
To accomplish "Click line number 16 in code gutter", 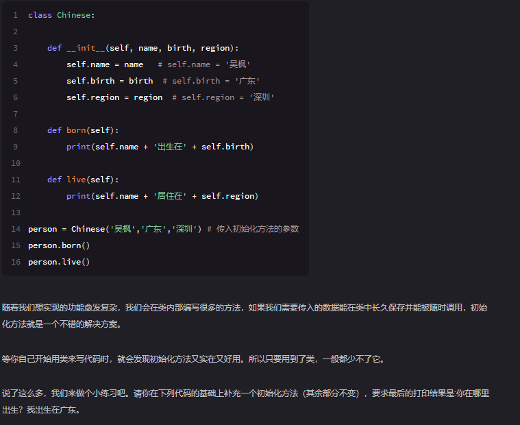I will [16, 262].
